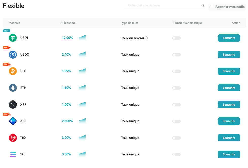Toggle automatic transfer for SOL
248x168 pixels.
point(176,155)
